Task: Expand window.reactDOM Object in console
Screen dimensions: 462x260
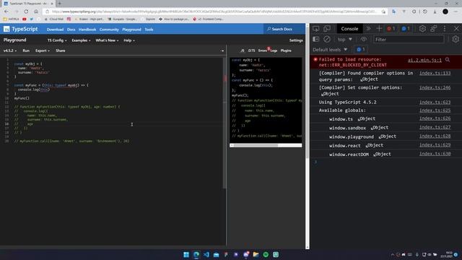Action: [x=382, y=154]
